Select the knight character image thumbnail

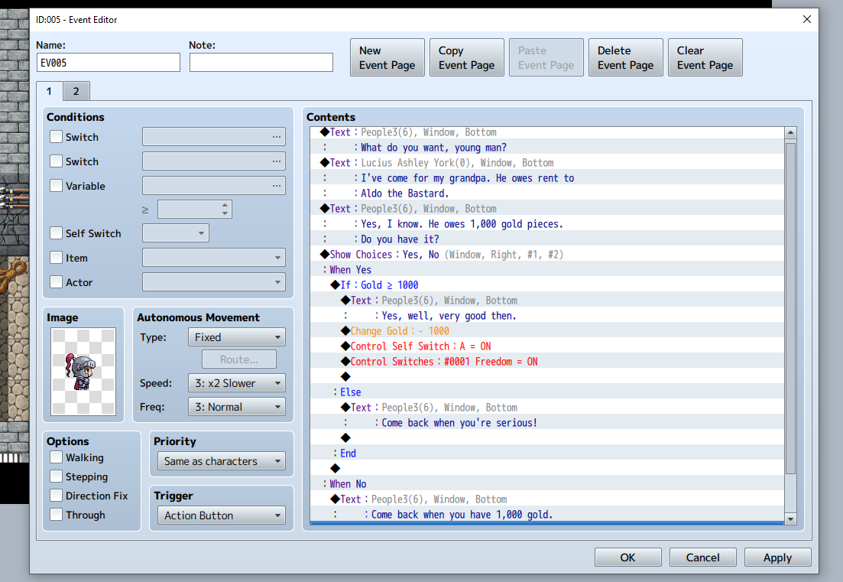[83, 371]
